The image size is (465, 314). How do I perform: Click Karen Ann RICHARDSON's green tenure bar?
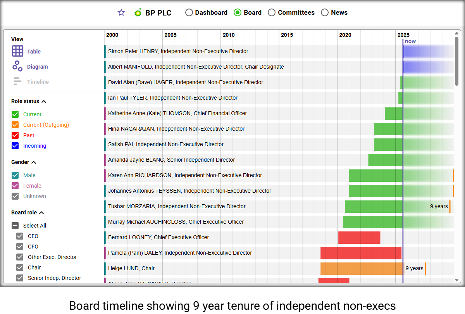(376, 175)
